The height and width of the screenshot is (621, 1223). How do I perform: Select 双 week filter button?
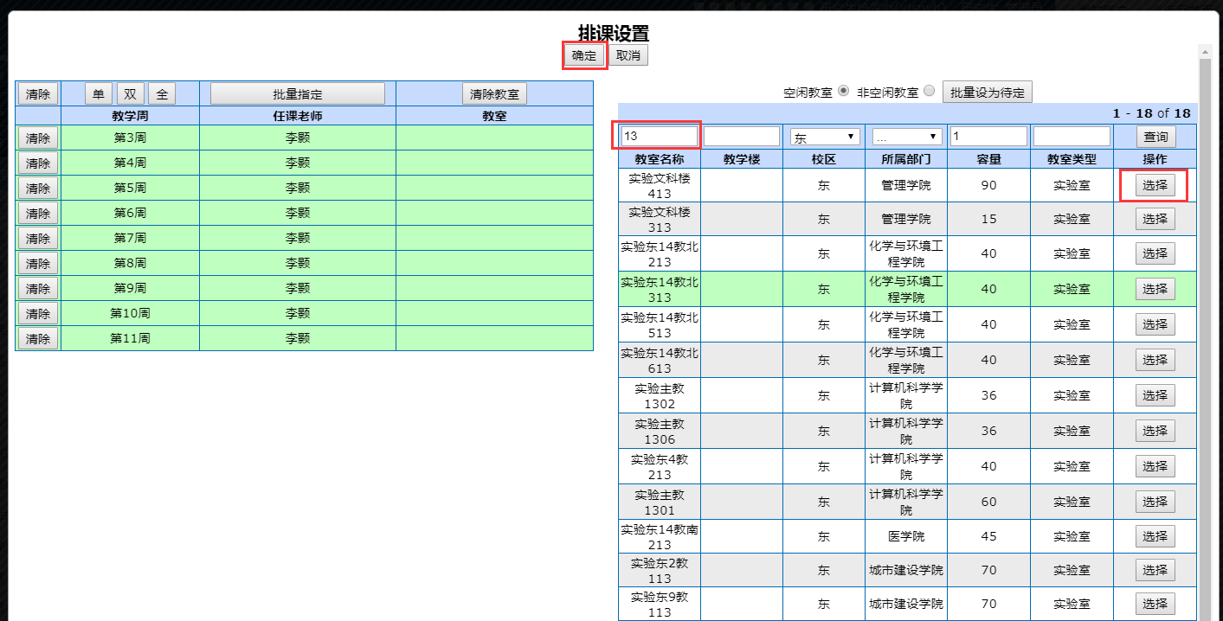click(131, 93)
